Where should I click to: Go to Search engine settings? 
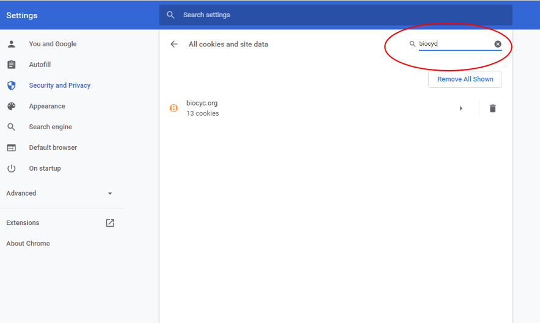click(x=50, y=127)
